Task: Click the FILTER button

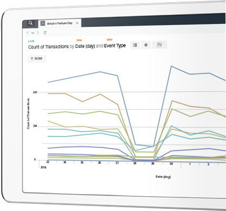Action: click(x=36, y=59)
